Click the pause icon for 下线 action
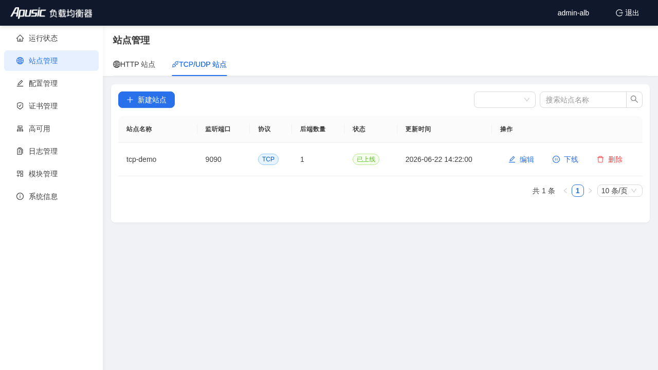Screen dimensions: 658x370 pyautogui.click(x=556, y=159)
